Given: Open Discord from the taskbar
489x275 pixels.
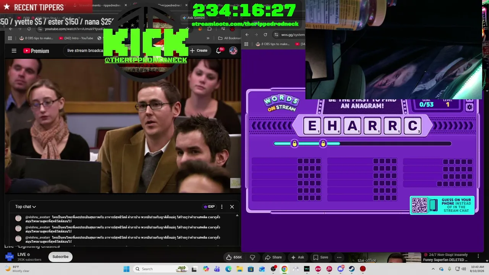Looking at the screenshot, I should 340,269.
